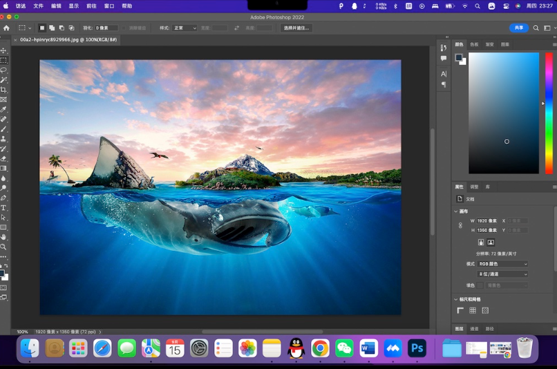This screenshot has height=369, width=557.
Task: Switch to the 调整 tab
Action: (474, 187)
